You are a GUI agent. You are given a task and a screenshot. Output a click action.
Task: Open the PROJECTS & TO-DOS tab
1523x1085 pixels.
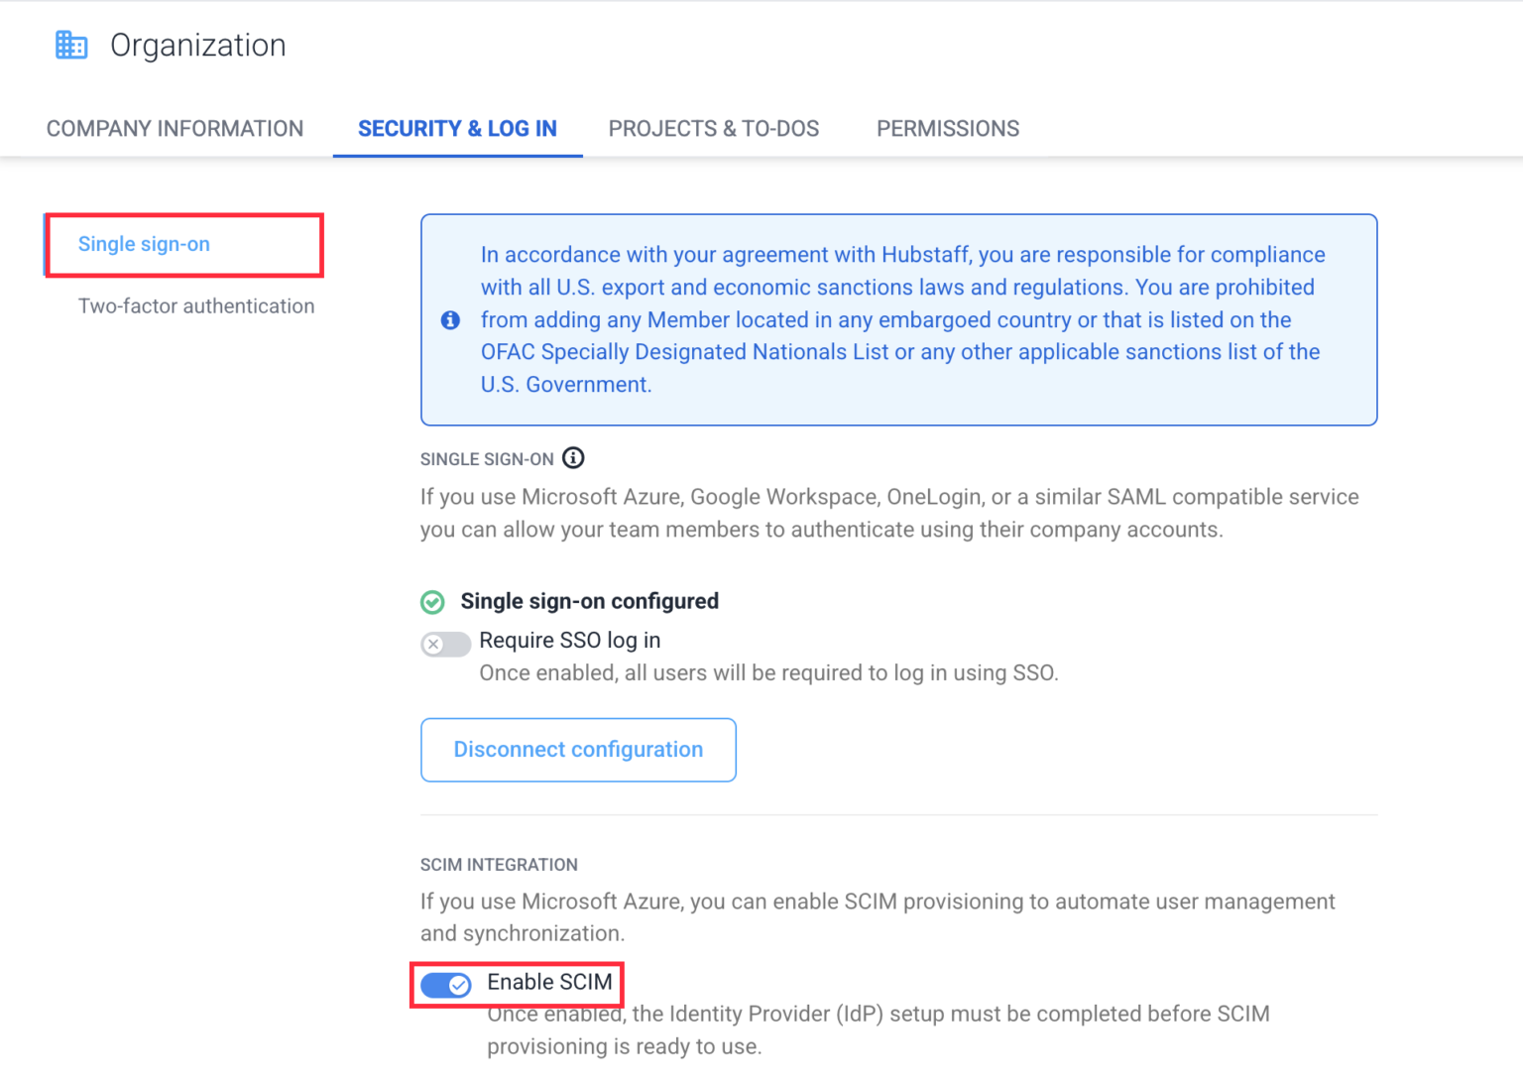[x=714, y=128]
